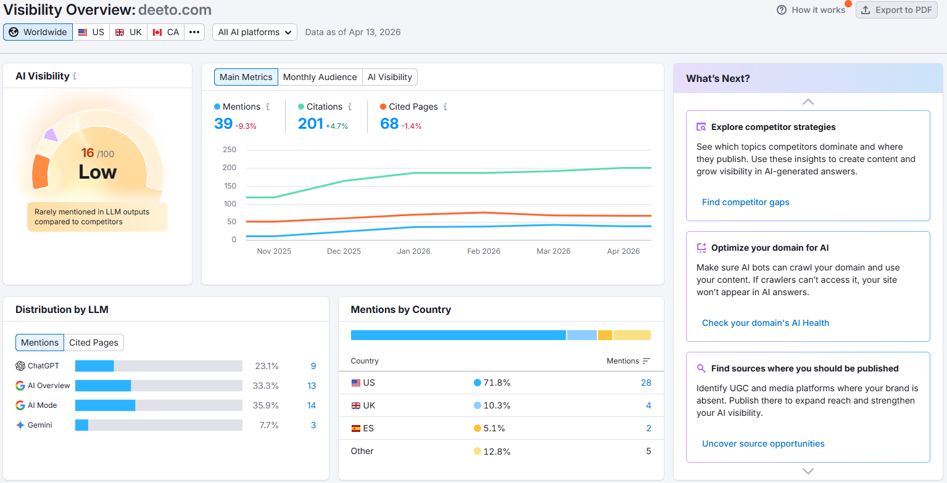The image size is (947, 483).
Task: Click the deeto.com domain in the title
Action: click(x=175, y=10)
